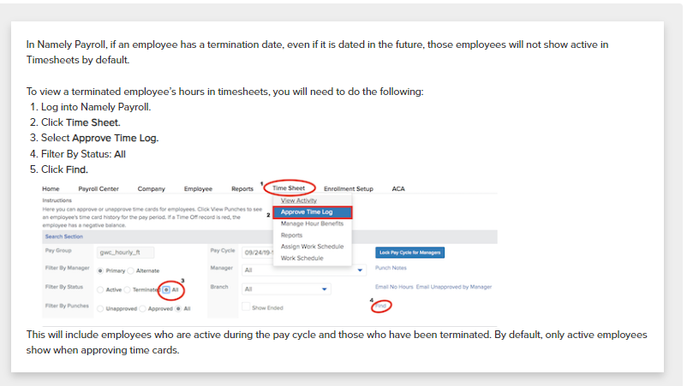Click the Filter By Status label
The width and height of the screenshot is (687, 386).
(x=64, y=287)
